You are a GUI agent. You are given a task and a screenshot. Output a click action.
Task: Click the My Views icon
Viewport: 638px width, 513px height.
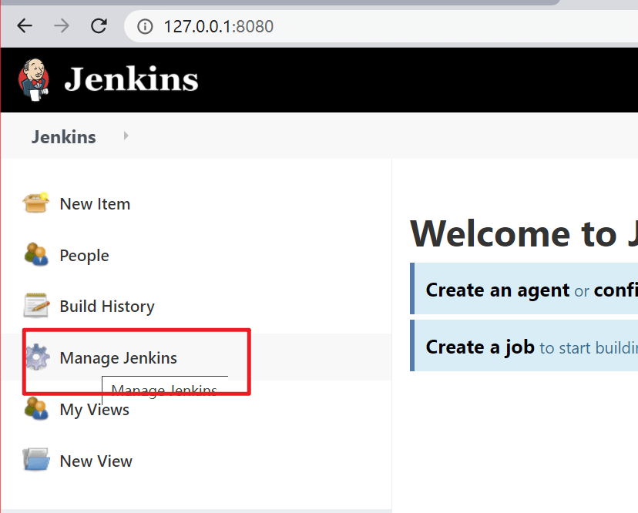coord(36,408)
